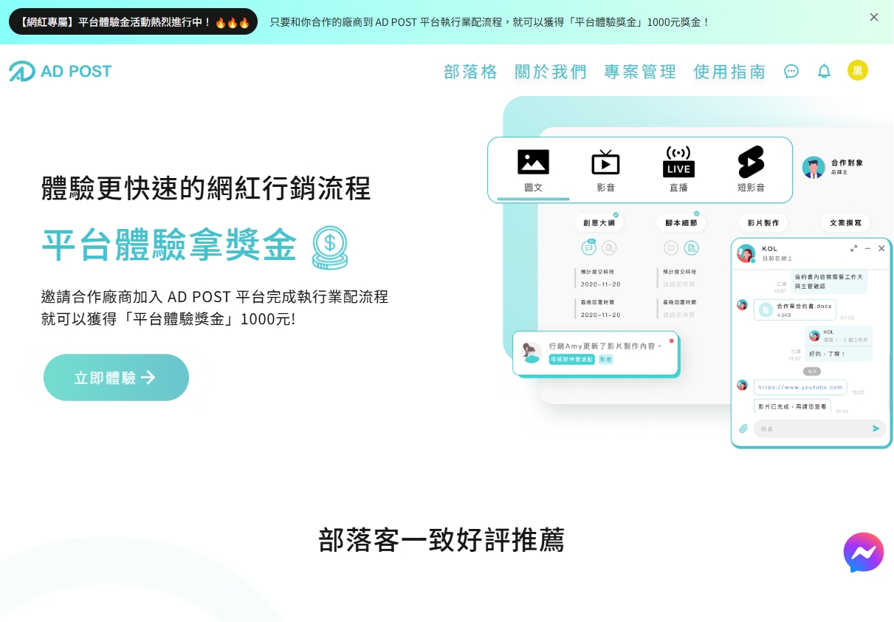Open the document icon under 腳本細節
The height and width of the screenshot is (622, 894).
pyautogui.click(x=691, y=248)
